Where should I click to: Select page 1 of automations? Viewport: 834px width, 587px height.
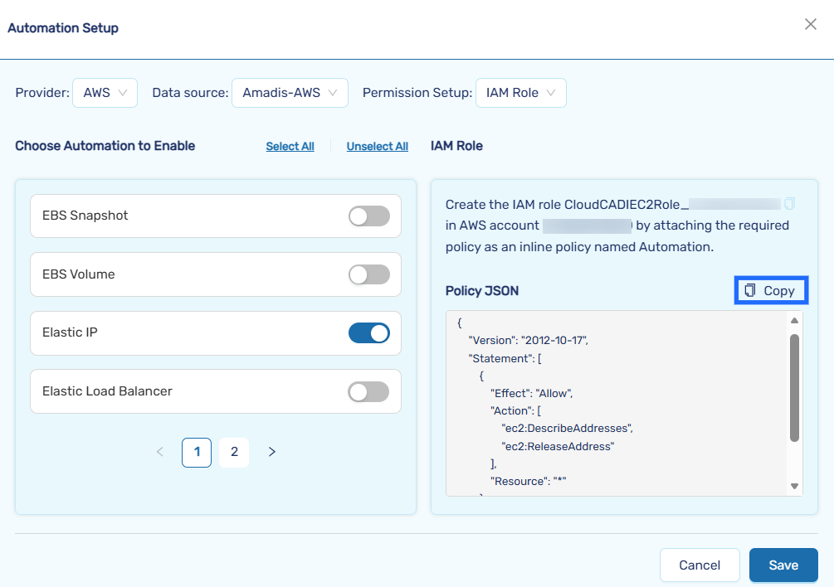[x=197, y=452]
